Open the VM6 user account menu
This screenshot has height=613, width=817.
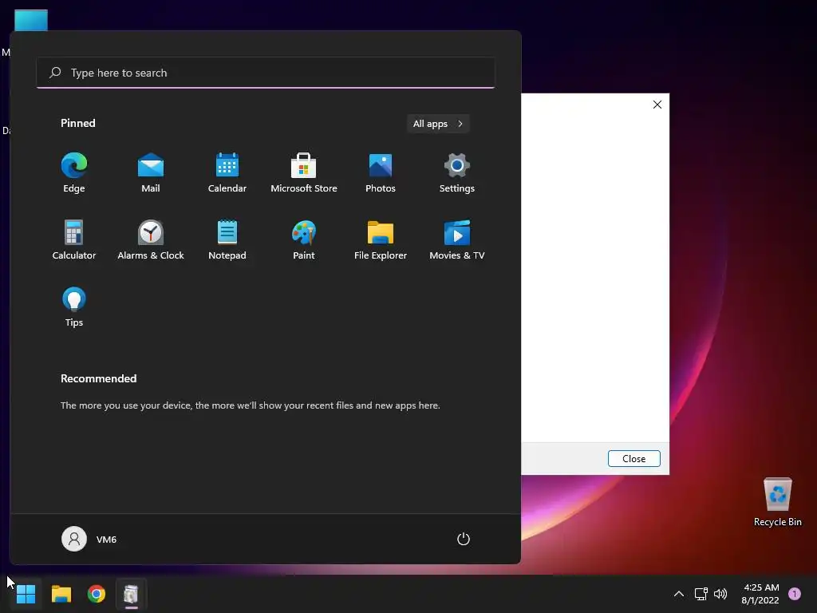(x=89, y=539)
